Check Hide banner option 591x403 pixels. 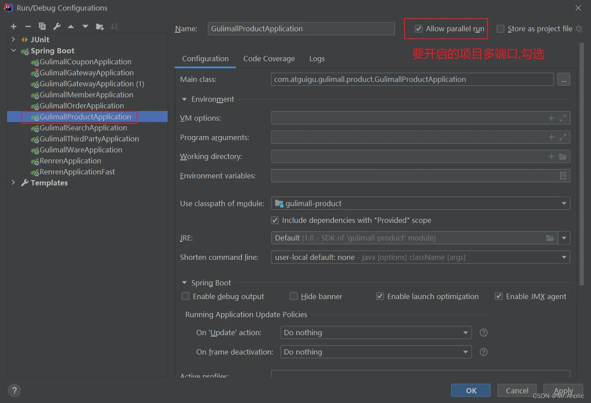(294, 296)
